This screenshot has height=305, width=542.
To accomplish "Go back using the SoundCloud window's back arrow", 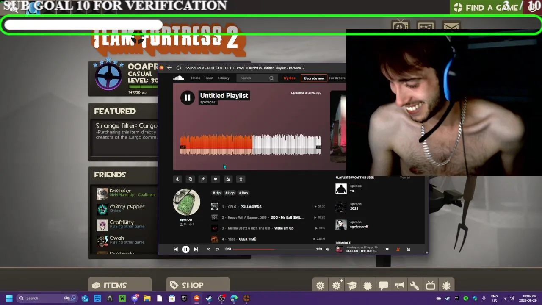I will pyautogui.click(x=169, y=68).
